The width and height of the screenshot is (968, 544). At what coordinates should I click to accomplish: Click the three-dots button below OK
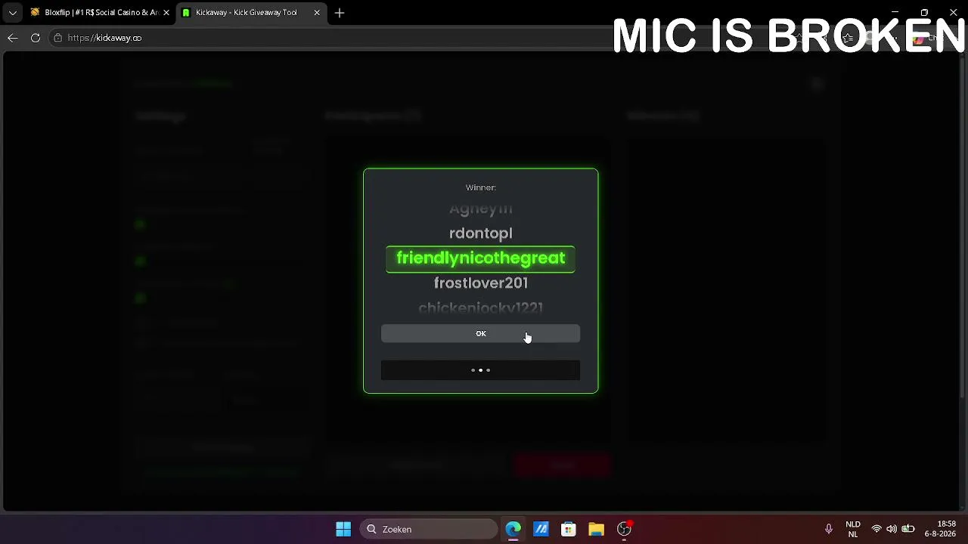[x=480, y=370]
